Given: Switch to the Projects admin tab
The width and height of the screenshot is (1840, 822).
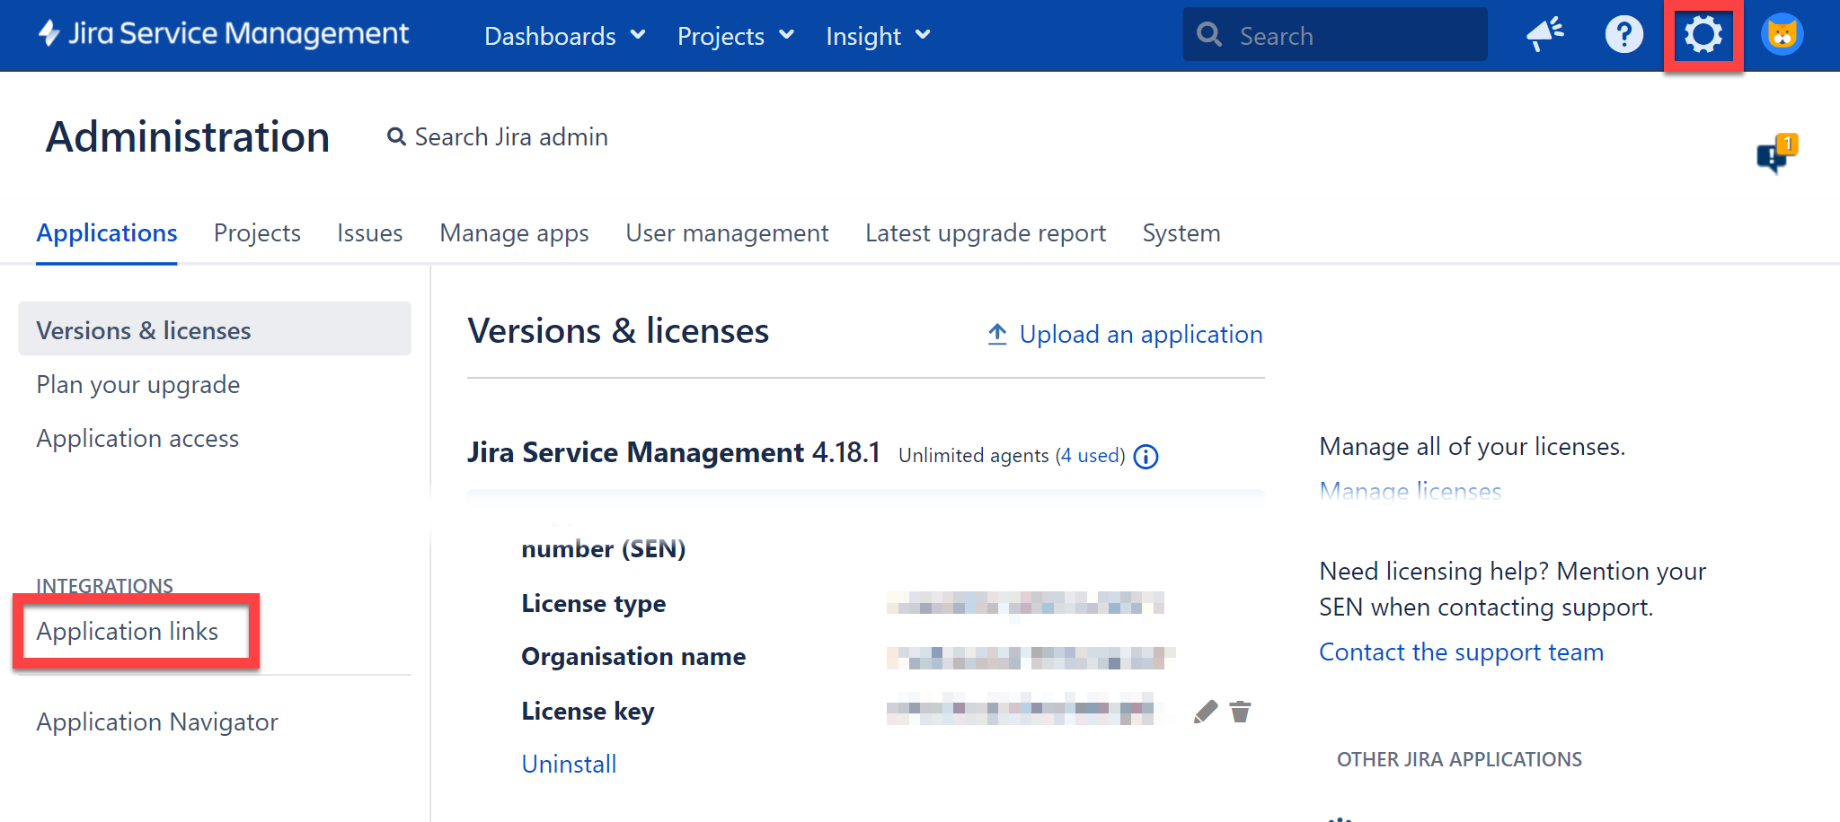Looking at the screenshot, I should 257,233.
